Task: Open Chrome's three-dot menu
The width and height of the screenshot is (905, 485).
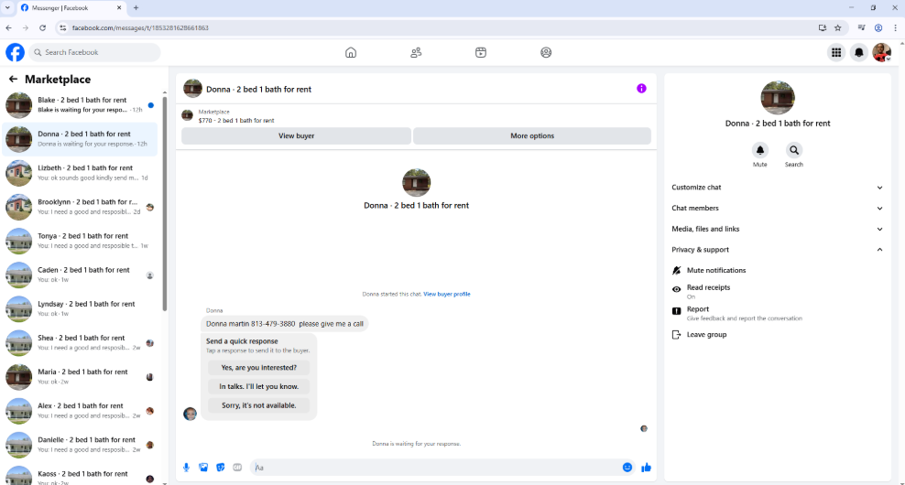Action: pyautogui.click(x=895, y=27)
